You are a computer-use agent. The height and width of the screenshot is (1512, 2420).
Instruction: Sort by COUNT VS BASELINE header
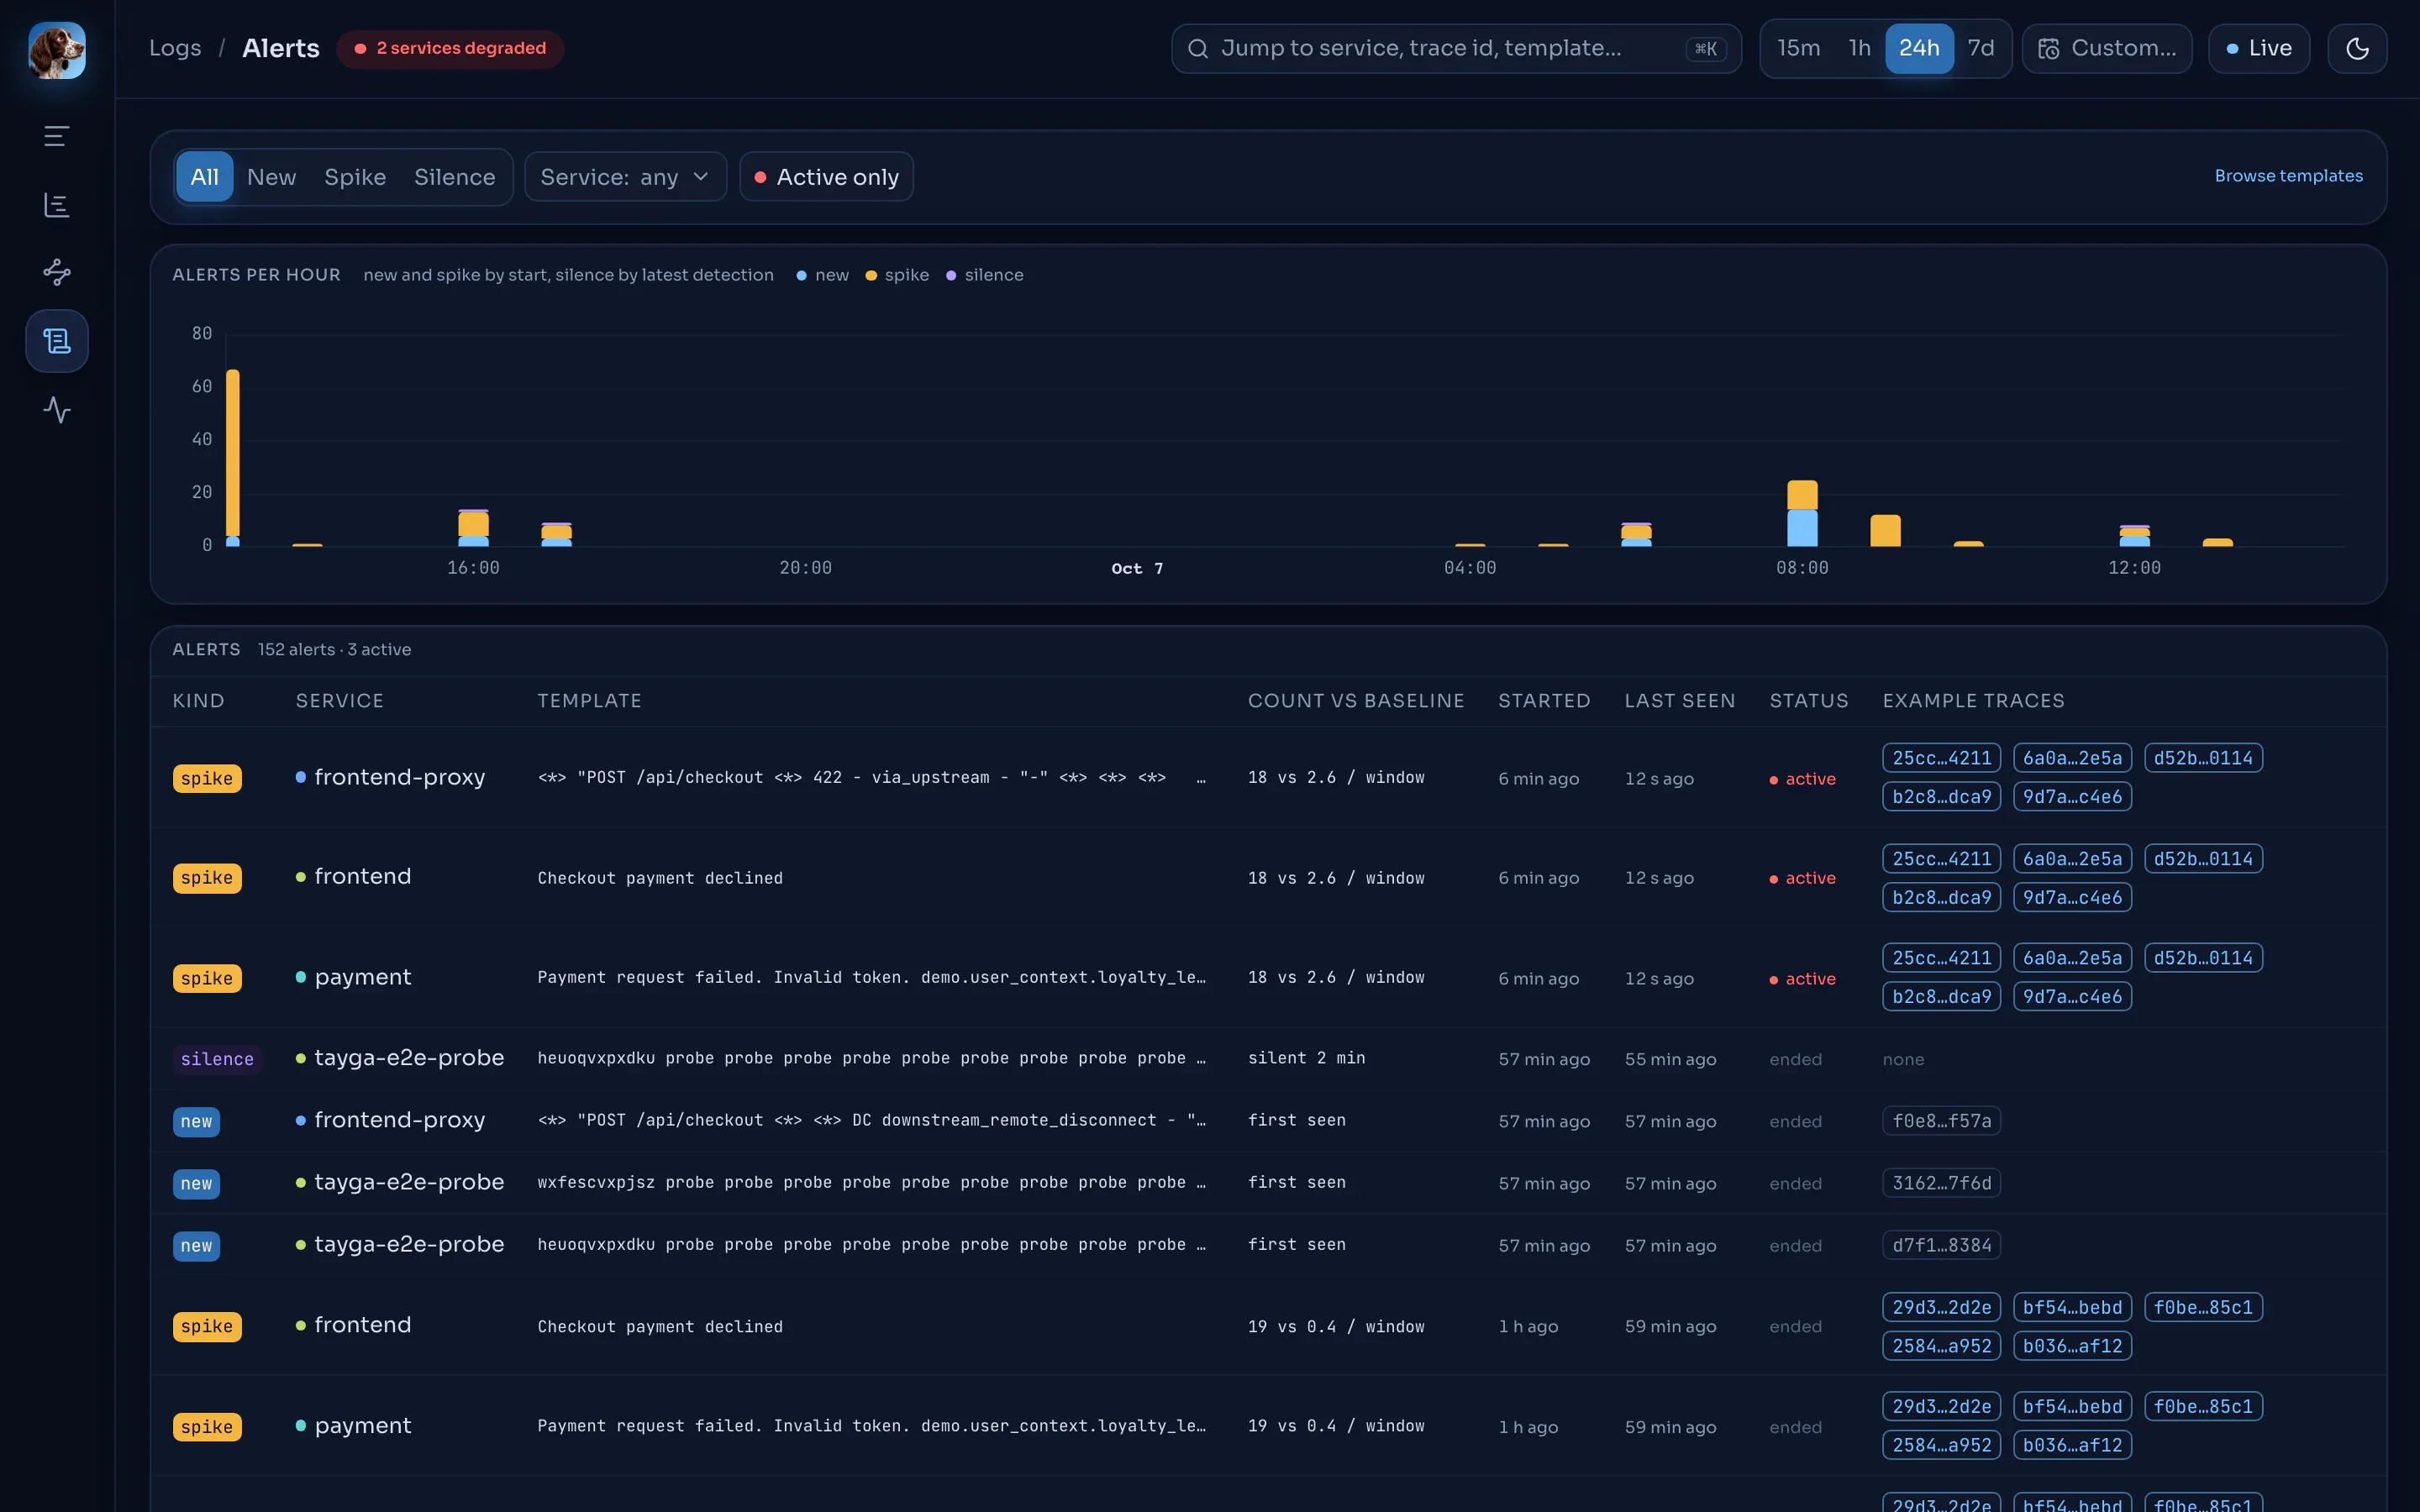[1356, 701]
